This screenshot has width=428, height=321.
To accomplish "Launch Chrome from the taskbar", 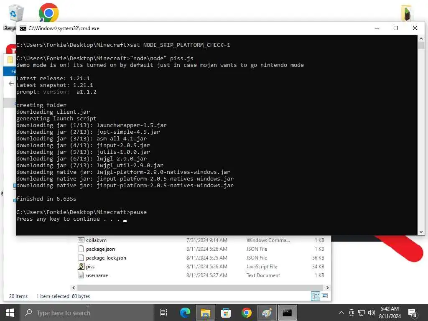I will click(x=246, y=313).
